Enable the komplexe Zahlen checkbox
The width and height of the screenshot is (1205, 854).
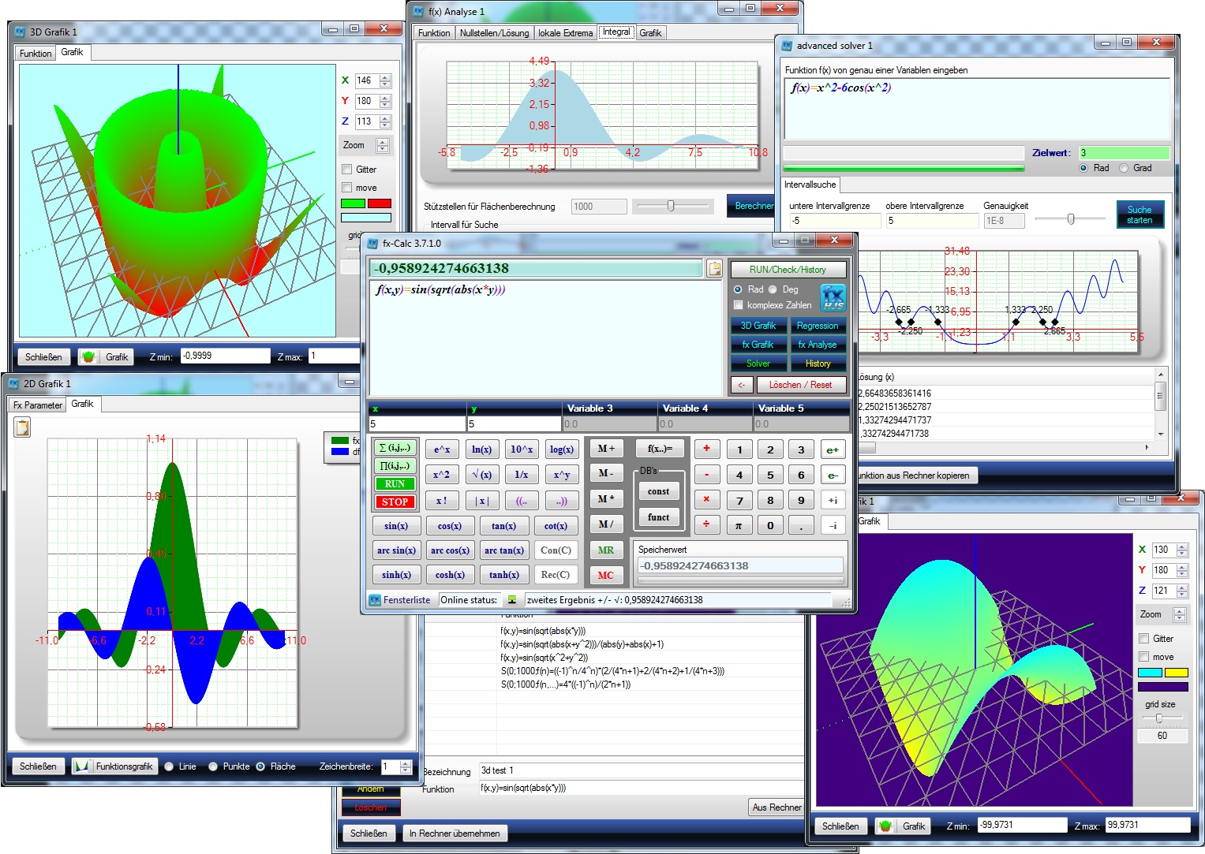point(738,305)
